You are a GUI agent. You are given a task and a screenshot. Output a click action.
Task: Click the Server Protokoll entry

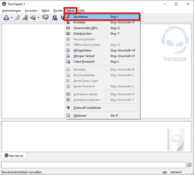pos(102,86)
